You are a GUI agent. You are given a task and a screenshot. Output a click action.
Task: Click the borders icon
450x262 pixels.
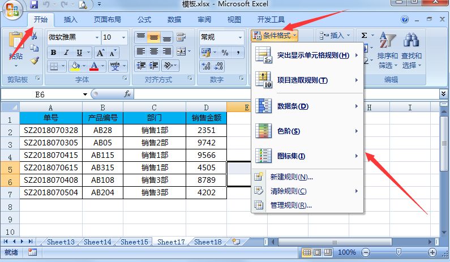[54, 66]
